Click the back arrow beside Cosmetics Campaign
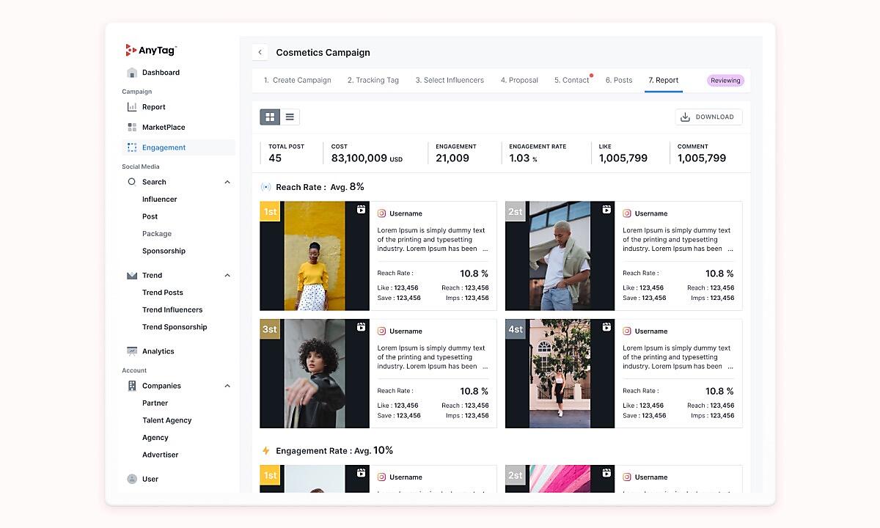Viewport: 880px width, 528px height. tap(260, 53)
